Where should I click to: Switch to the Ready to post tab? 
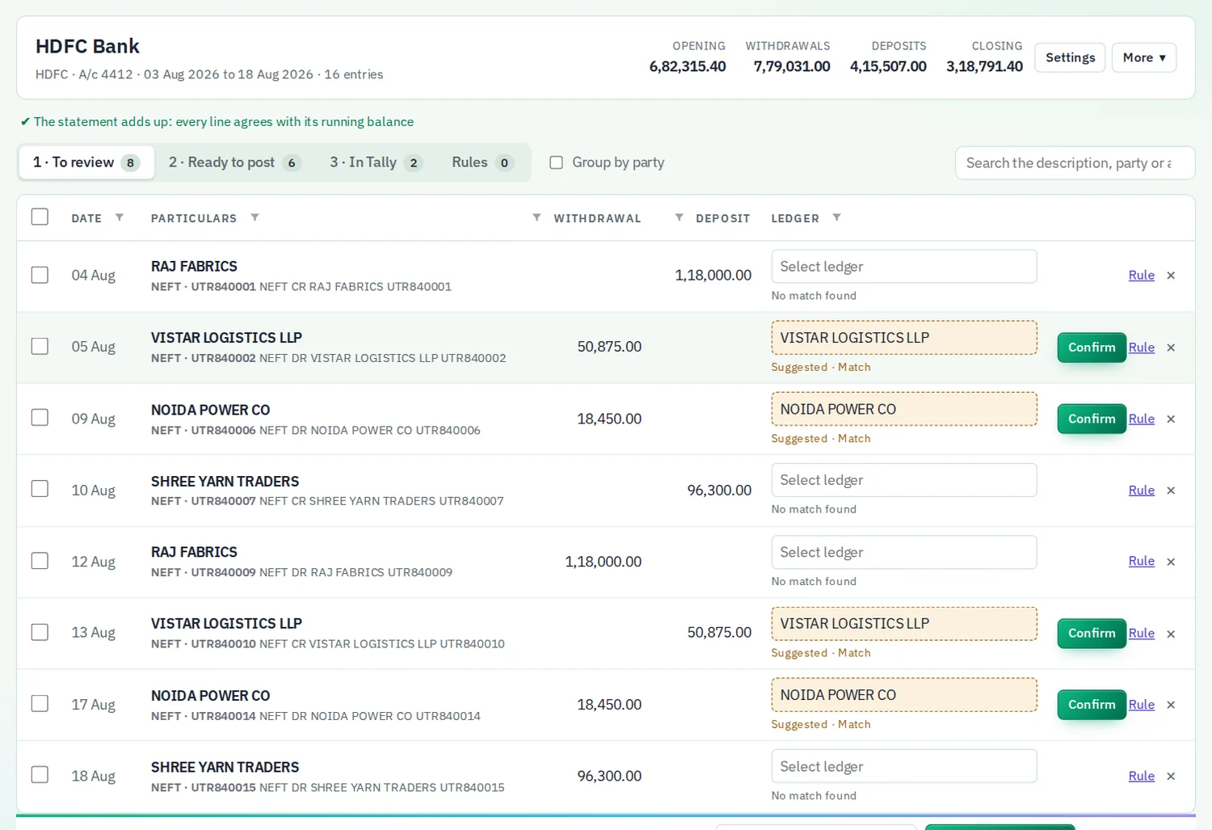pos(234,162)
